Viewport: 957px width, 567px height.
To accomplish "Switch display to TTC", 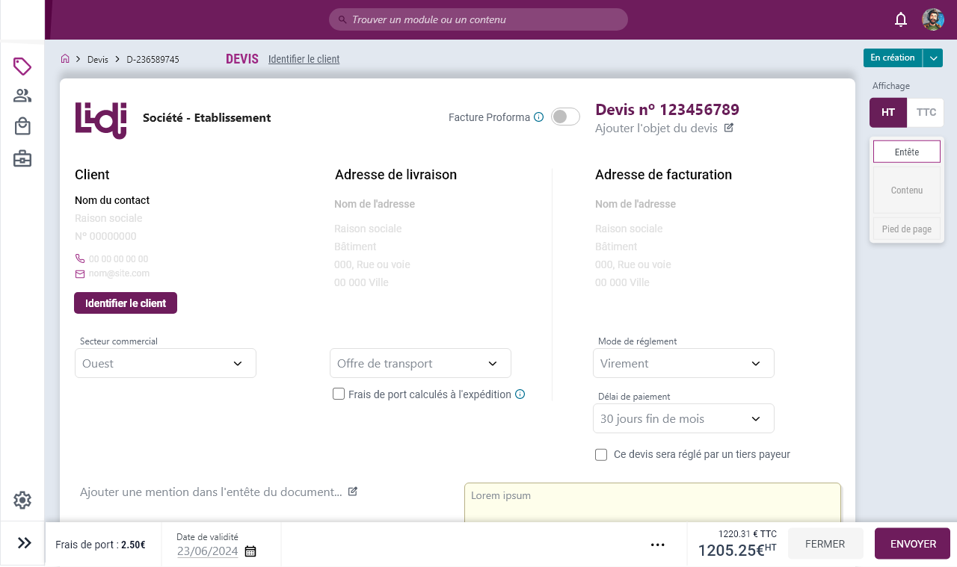I will (926, 113).
